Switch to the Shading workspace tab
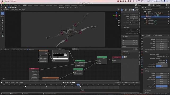This screenshot has width=170, height=95. click(x=55, y=5)
